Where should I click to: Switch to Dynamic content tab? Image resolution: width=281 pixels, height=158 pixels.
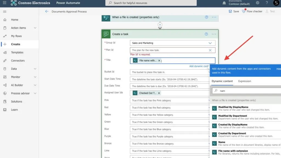tap(222, 81)
